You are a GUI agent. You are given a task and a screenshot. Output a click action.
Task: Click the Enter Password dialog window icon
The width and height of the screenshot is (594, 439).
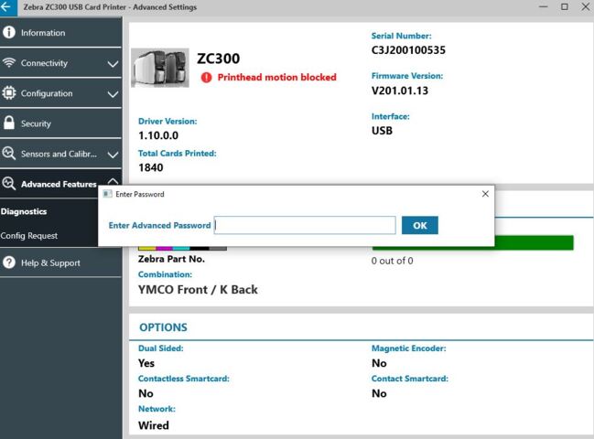(108, 194)
